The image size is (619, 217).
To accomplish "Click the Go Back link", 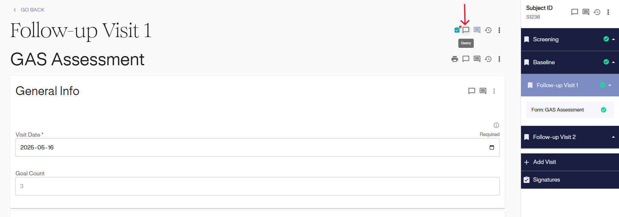I will [x=29, y=10].
